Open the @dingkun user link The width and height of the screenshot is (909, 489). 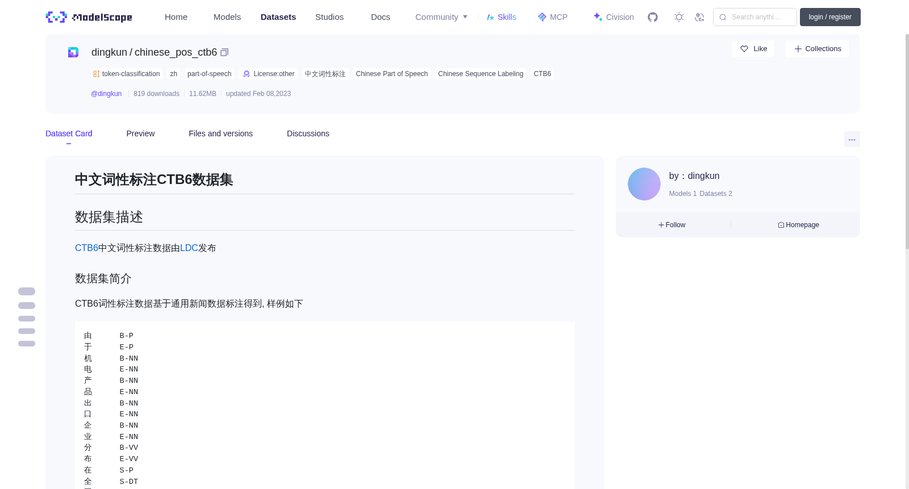coord(106,94)
